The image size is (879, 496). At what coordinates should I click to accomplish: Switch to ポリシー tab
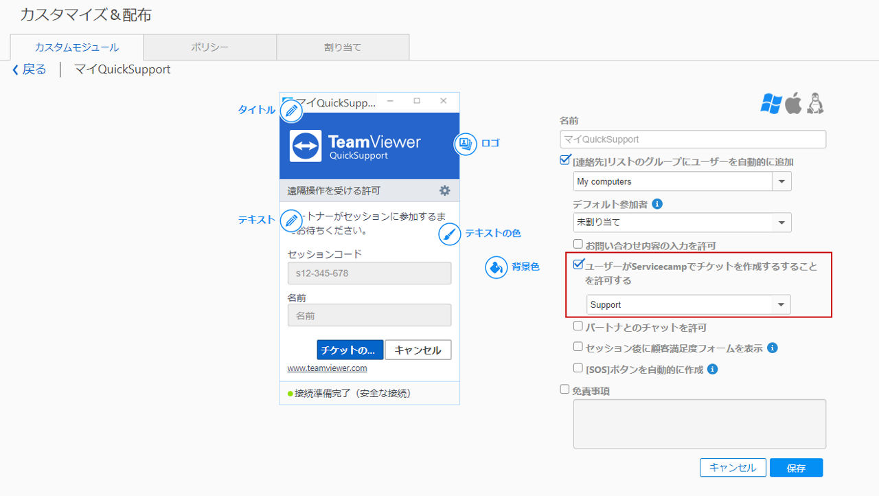click(210, 47)
